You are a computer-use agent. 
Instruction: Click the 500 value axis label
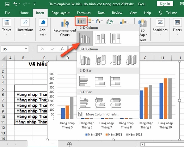(x=52, y=74)
